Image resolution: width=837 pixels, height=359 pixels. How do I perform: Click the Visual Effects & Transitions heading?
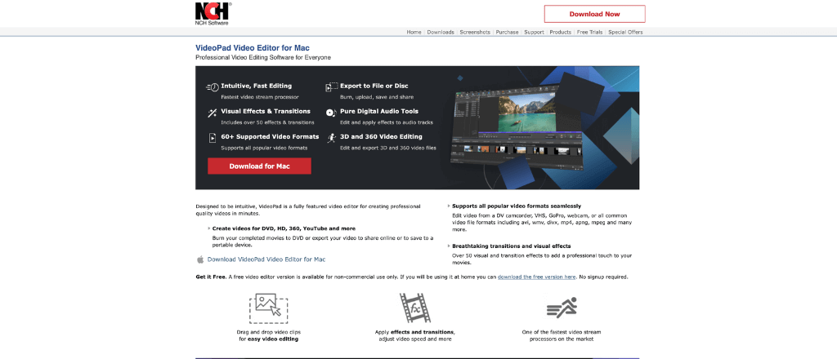pos(266,111)
